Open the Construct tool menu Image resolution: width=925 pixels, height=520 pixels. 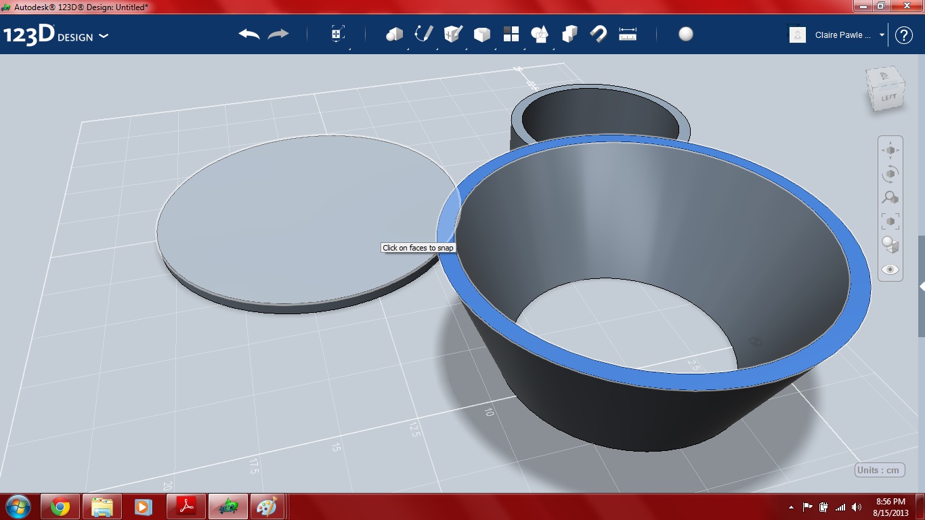click(453, 34)
